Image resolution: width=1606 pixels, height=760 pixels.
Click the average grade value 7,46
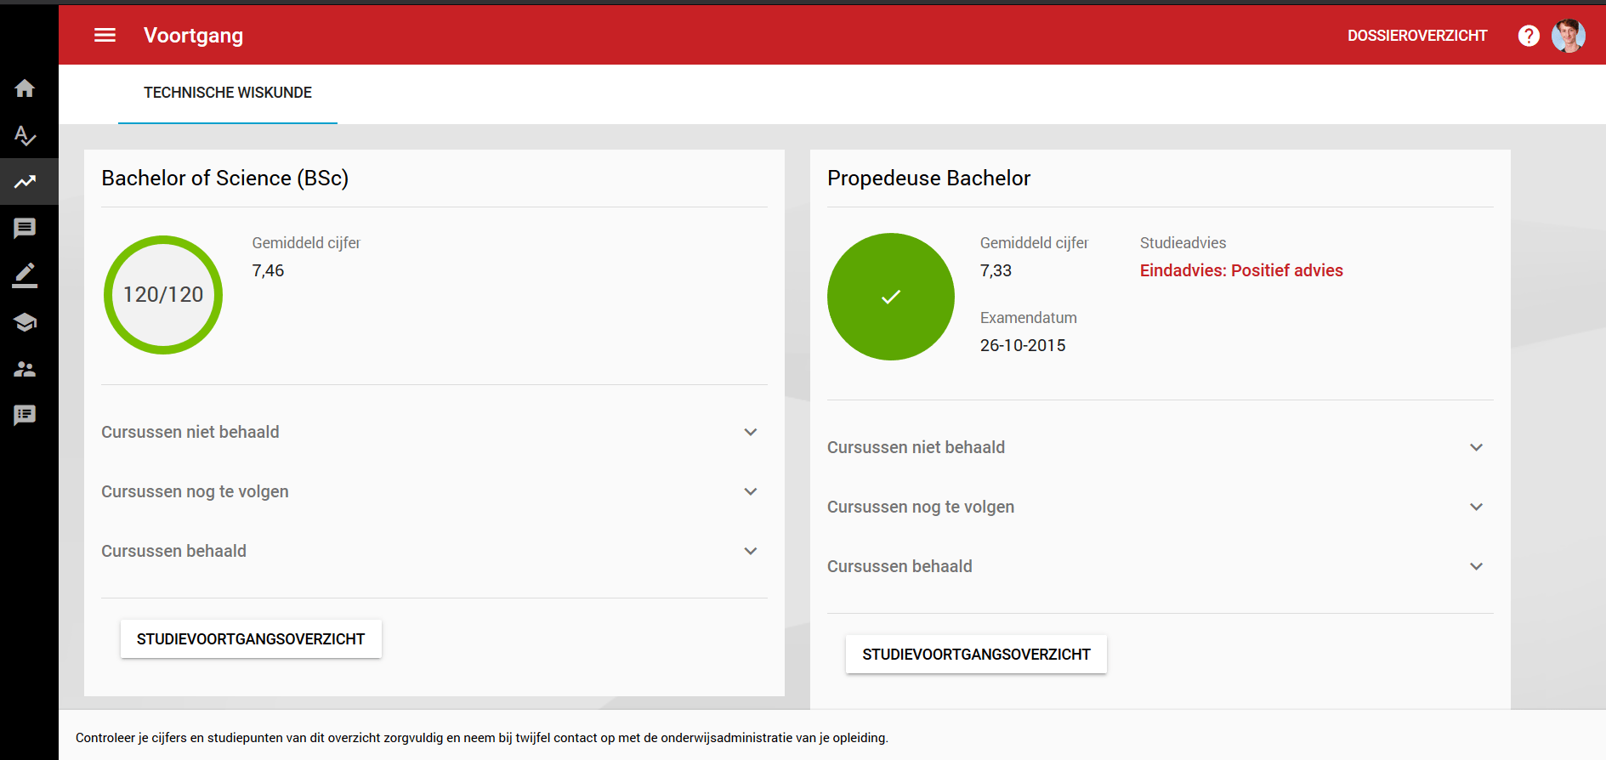coord(268,270)
